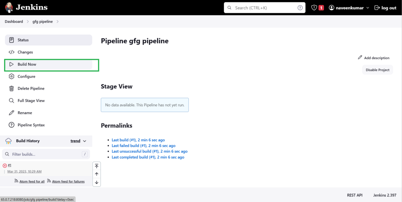The width and height of the screenshot is (402, 202).
Task: Click Add description link
Action: [x=374, y=58]
